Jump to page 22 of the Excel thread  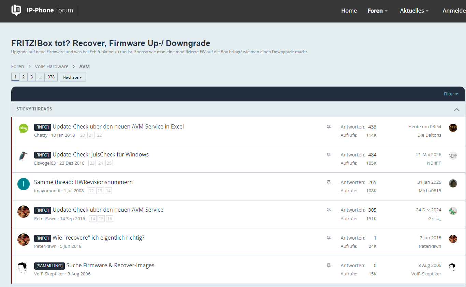(99, 135)
